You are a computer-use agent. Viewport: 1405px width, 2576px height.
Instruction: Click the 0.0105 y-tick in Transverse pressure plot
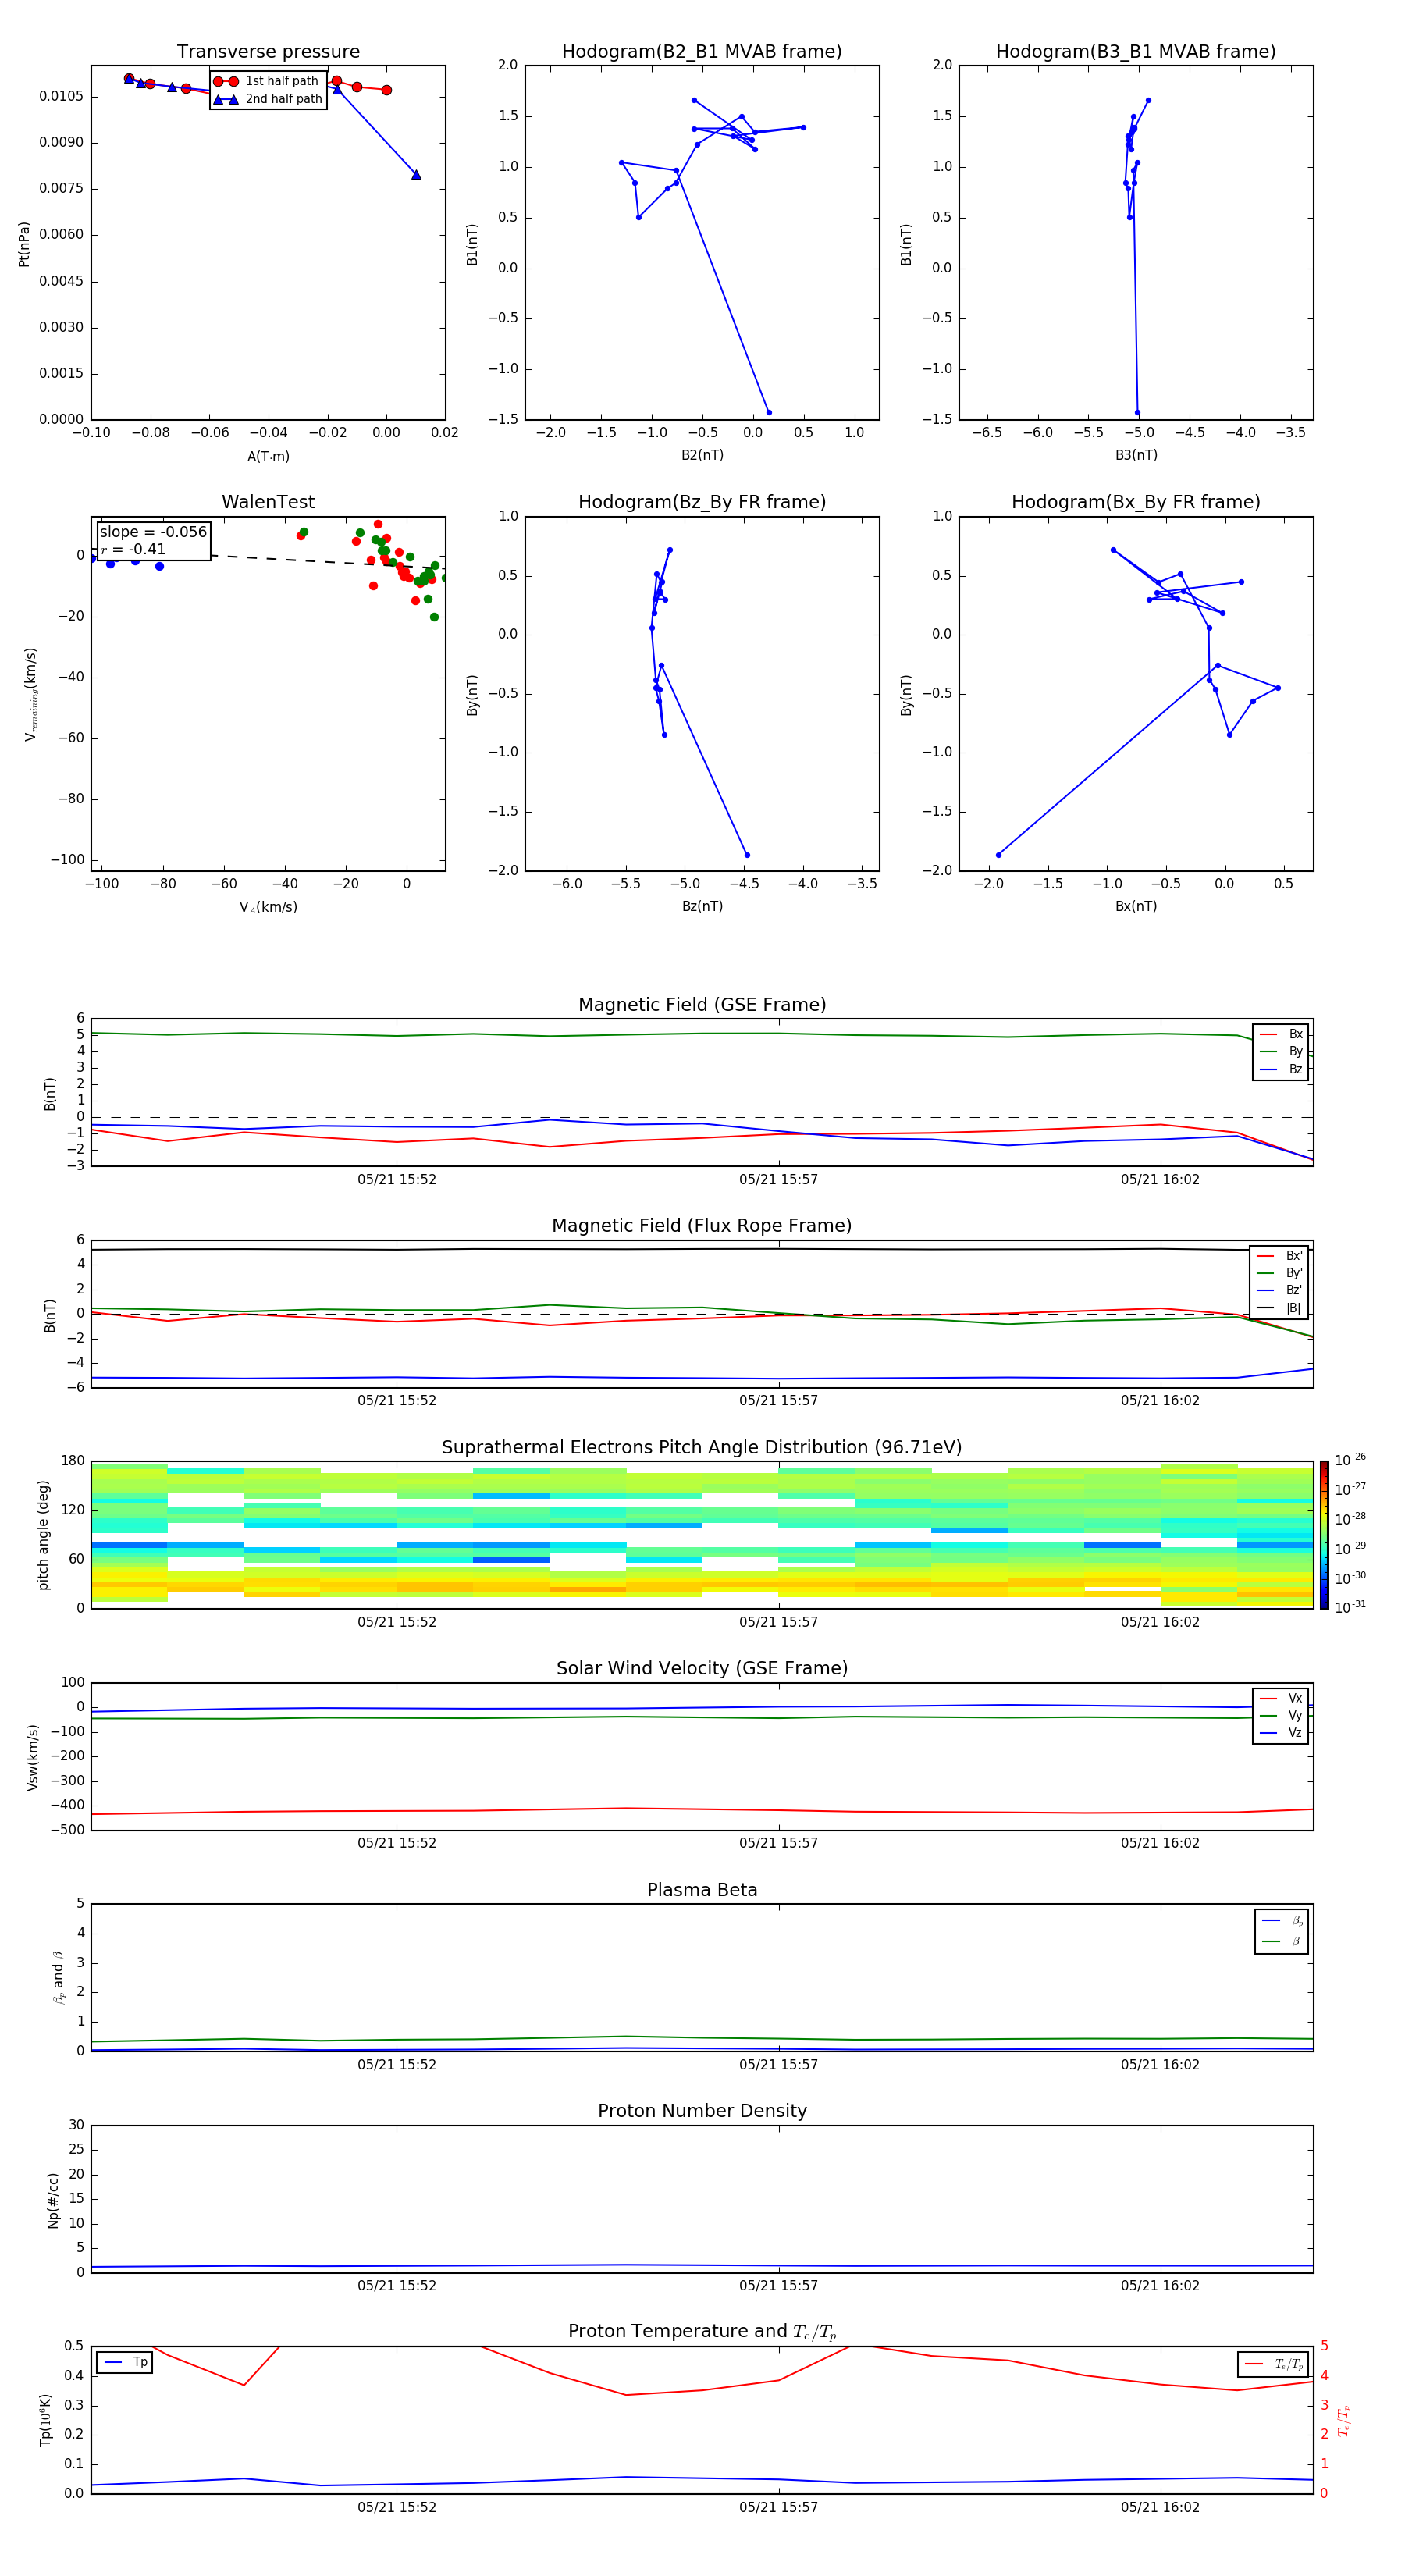point(61,96)
